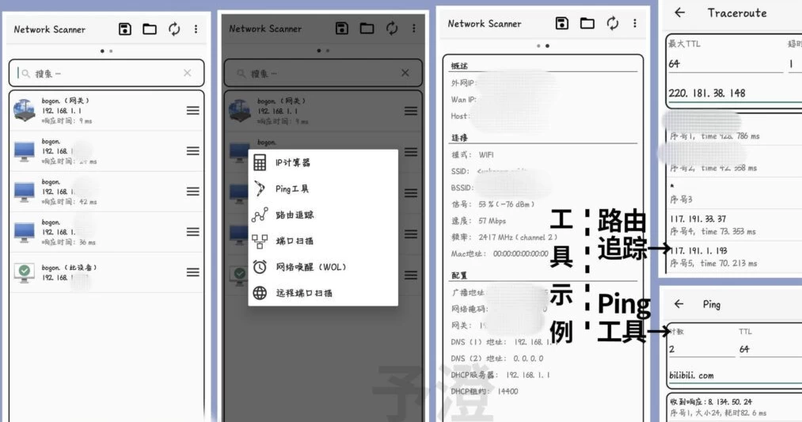Open the folder icon in the 概述 overview panel

point(587,24)
